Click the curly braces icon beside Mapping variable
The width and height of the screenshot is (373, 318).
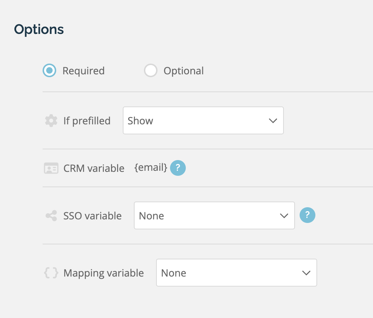pos(51,273)
